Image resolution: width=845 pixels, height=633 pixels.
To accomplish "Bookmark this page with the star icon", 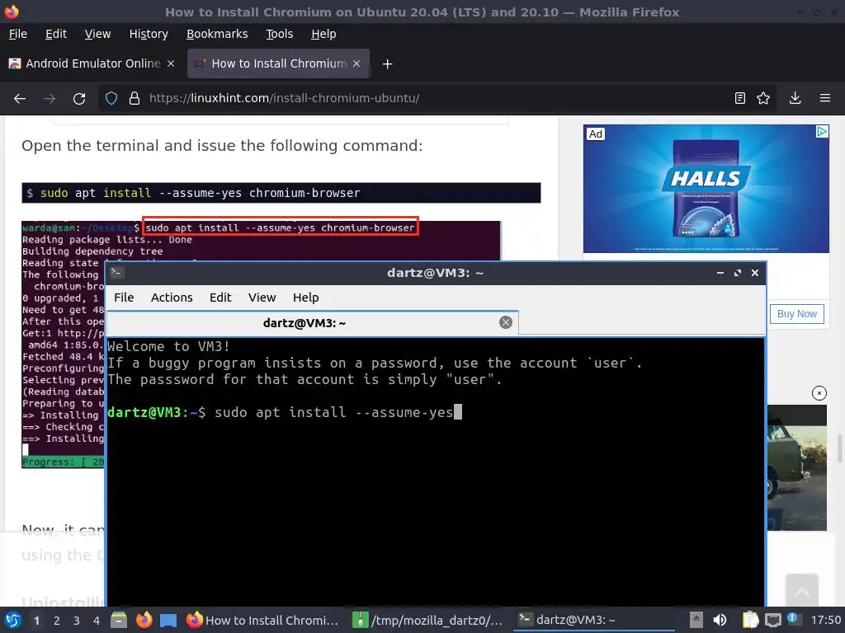I will (763, 98).
